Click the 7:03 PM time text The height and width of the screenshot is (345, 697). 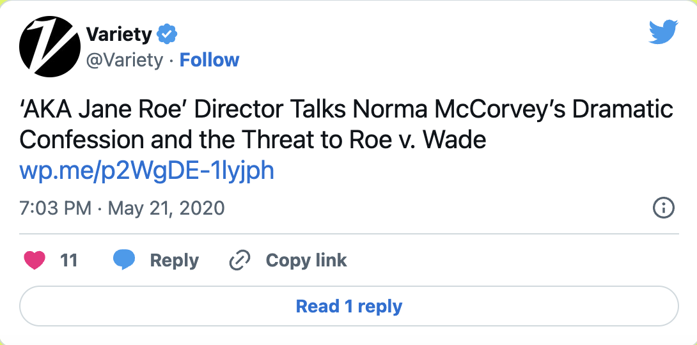coord(55,208)
